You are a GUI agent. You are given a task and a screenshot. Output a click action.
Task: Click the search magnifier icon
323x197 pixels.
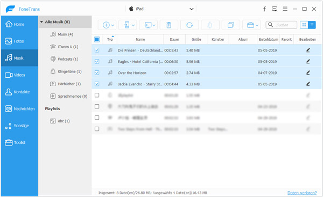(x=270, y=25)
